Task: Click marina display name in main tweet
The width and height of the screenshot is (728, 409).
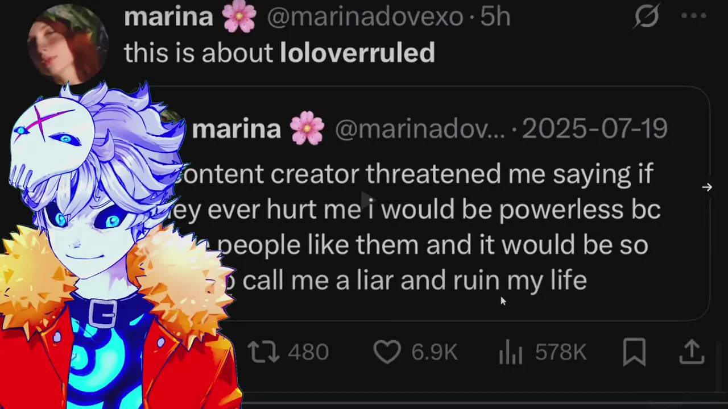Action: click(x=168, y=17)
